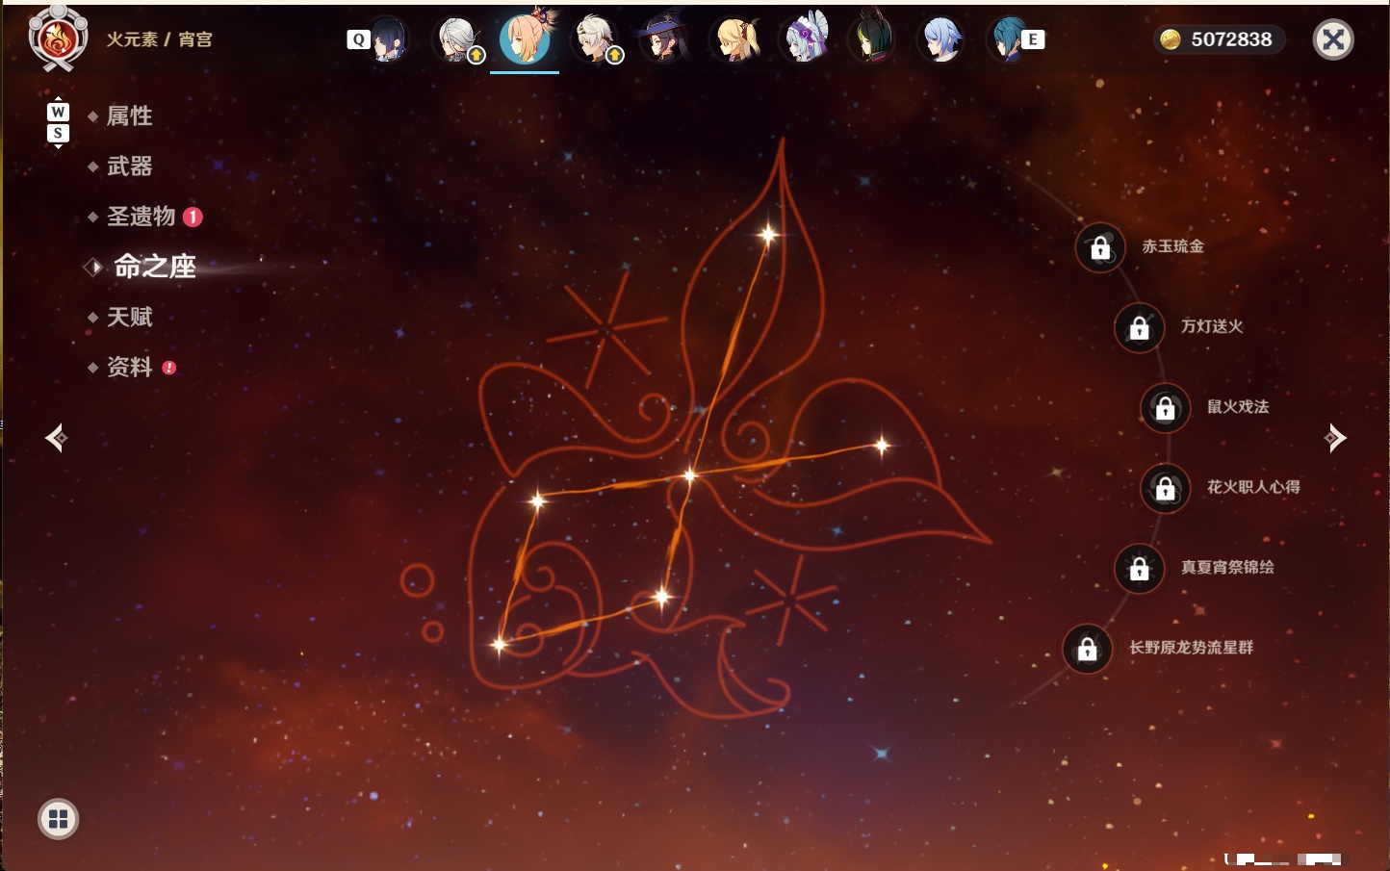Close the character screen with X

[x=1333, y=39]
